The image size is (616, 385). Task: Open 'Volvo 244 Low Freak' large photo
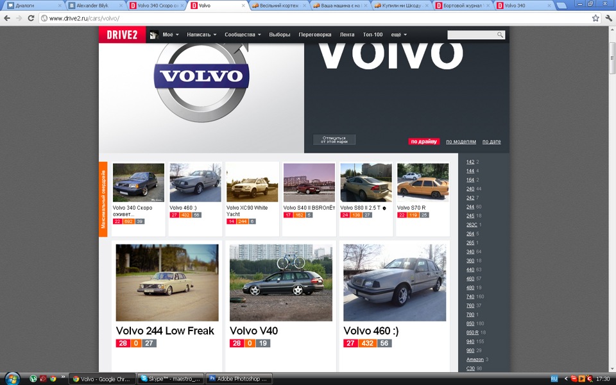(167, 282)
